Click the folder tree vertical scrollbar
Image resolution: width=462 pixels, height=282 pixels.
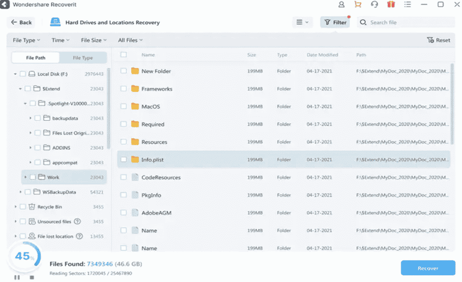coord(108,109)
